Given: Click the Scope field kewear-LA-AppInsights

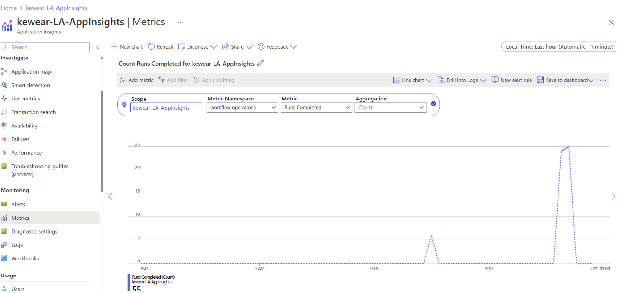Looking at the screenshot, I should click(x=166, y=108).
